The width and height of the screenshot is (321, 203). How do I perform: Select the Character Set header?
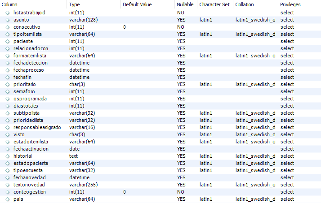(x=215, y=4)
